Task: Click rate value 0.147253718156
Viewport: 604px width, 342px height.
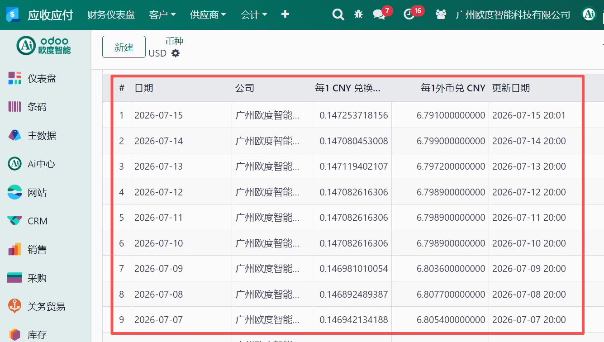Action: point(354,115)
